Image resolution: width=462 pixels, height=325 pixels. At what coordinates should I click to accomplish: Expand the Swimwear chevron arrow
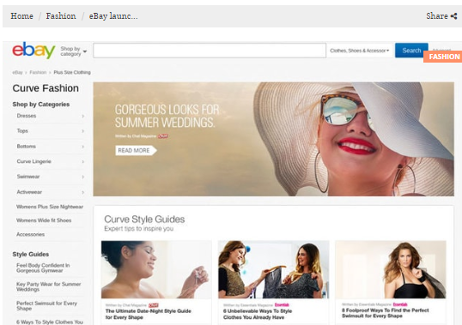(x=82, y=177)
